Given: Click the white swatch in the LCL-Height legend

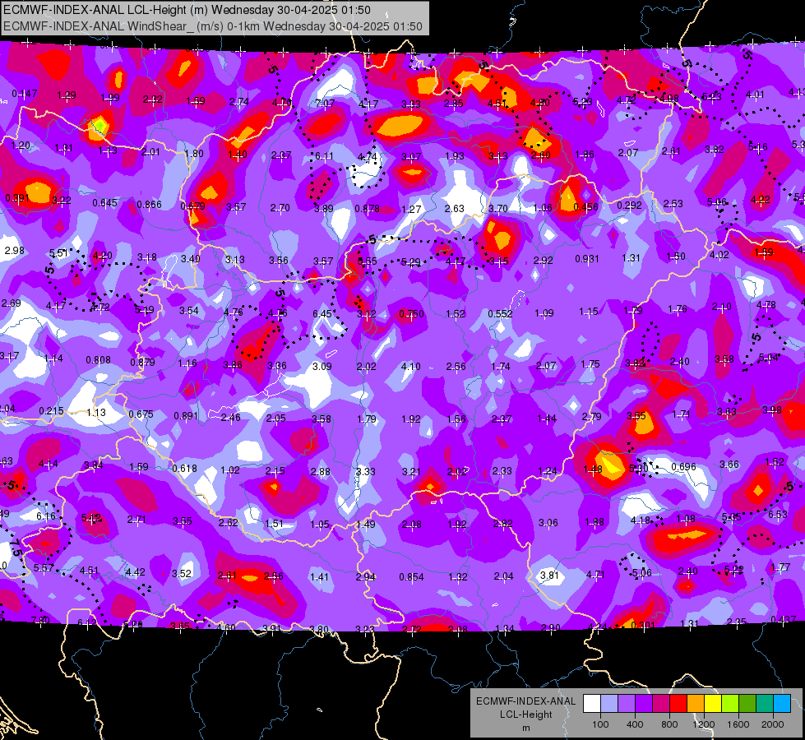Looking at the screenshot, I should 592,703.
